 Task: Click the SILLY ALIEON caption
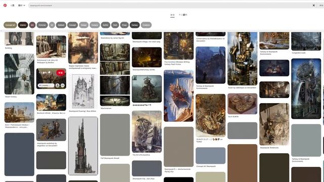pyautogui.click(x=233, y=117)
